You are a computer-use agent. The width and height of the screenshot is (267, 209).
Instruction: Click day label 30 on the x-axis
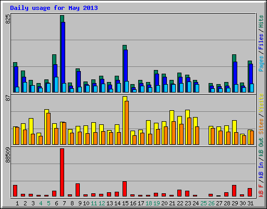(242, 203)
